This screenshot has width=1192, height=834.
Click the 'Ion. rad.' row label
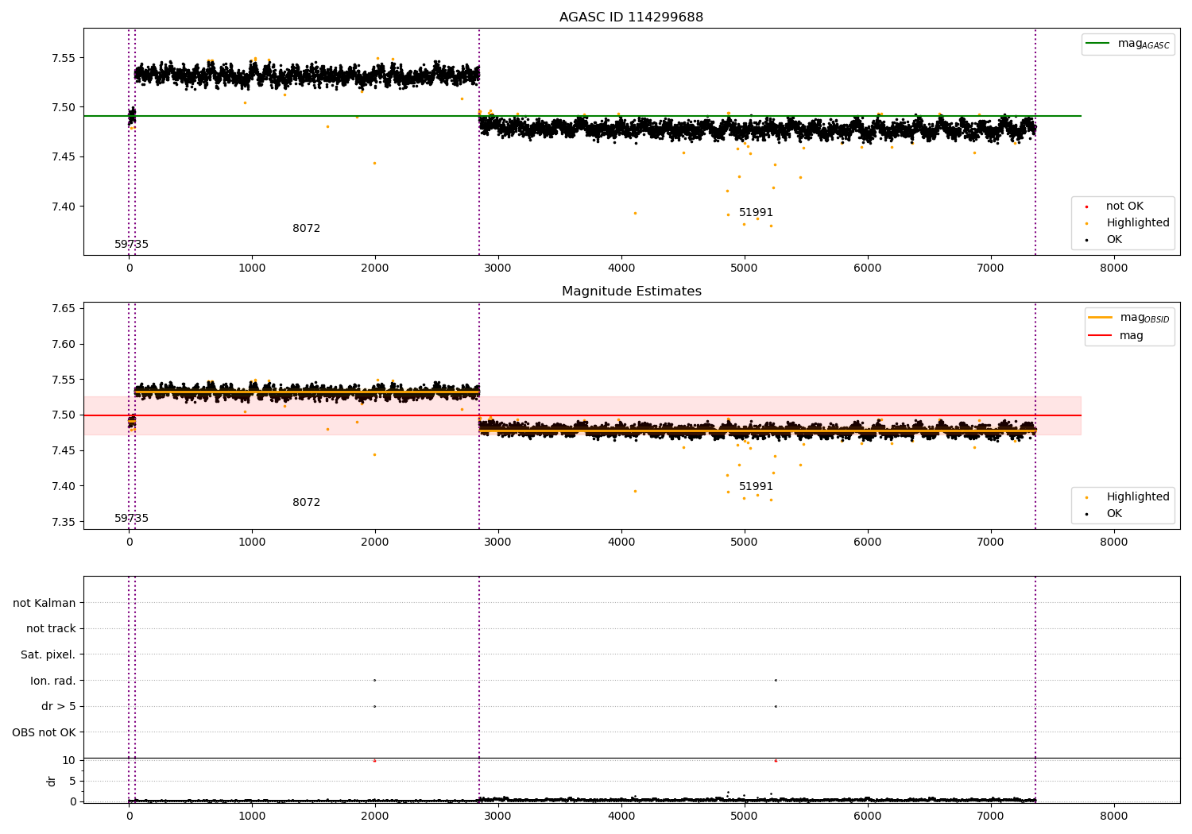pos(53,681)
